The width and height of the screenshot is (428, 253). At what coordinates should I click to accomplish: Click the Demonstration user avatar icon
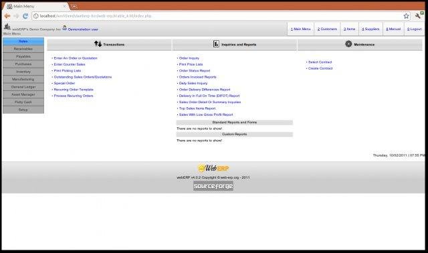(64, 27)
